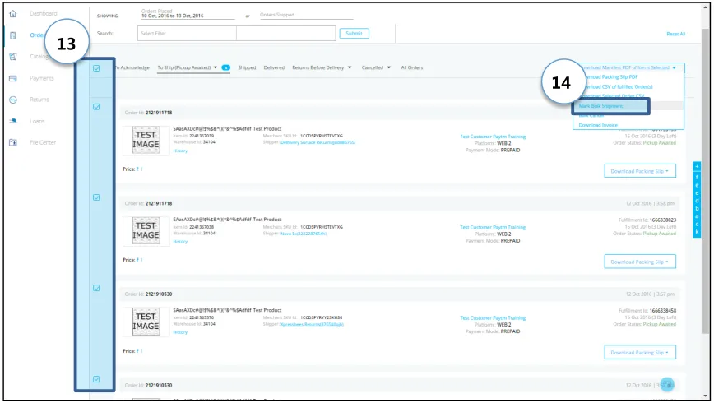Click the Select Filter search field
The width and height of the screenshot is (714, 403).
pos(187,33)
